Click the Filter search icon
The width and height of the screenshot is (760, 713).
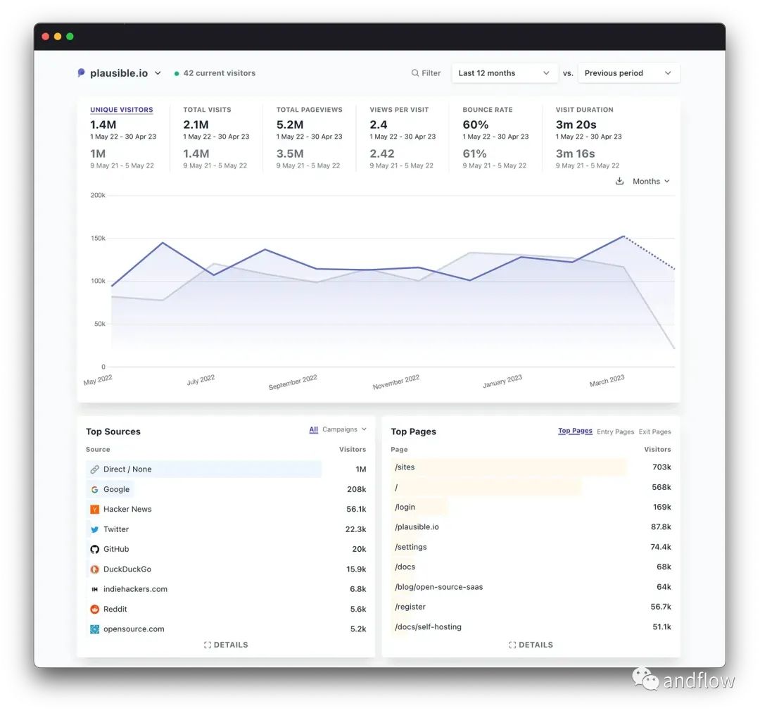click(x=415, y=73)
